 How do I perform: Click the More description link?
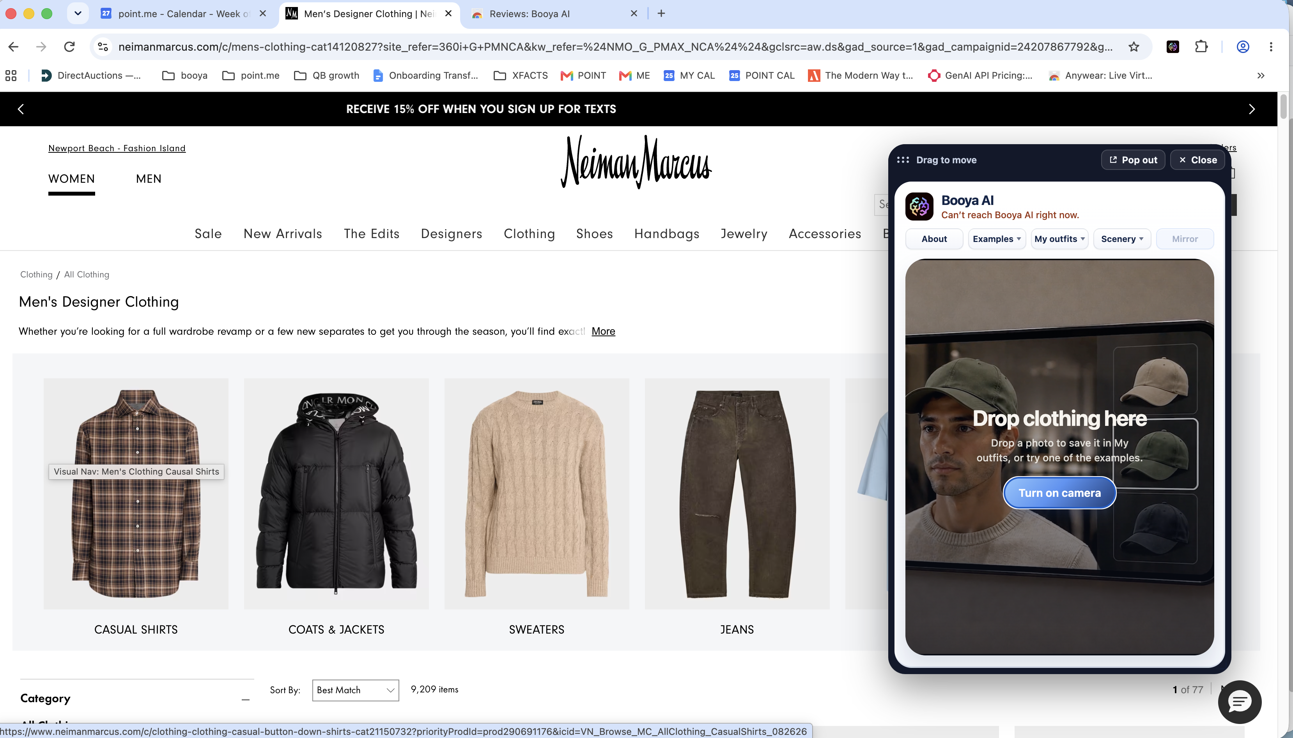(x=603, y=331)
